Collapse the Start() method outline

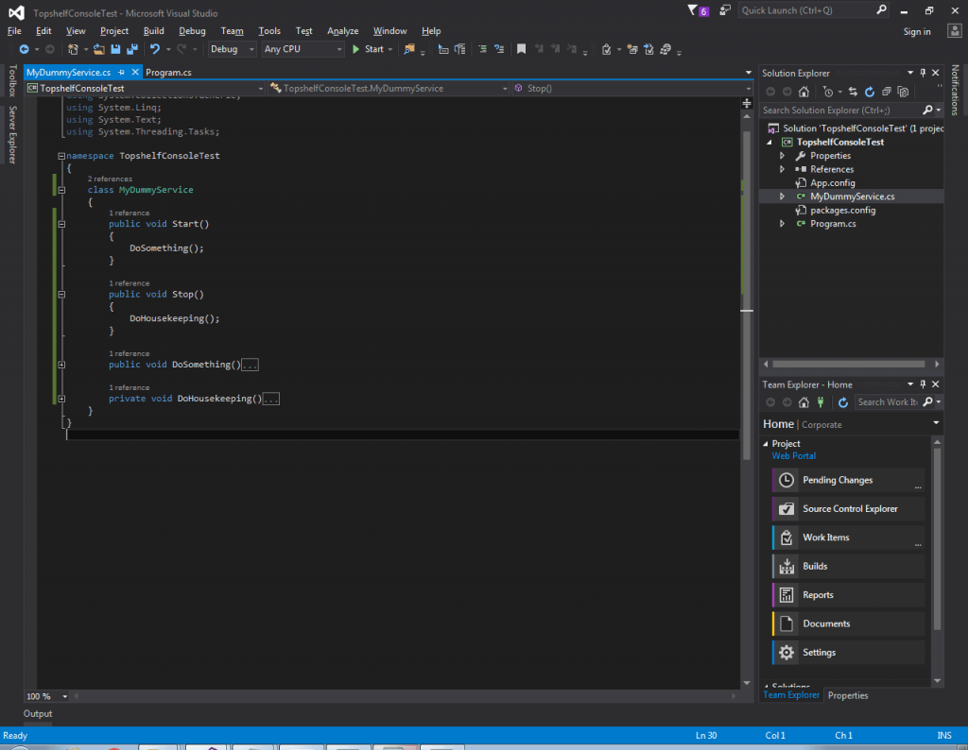[61, 224]
